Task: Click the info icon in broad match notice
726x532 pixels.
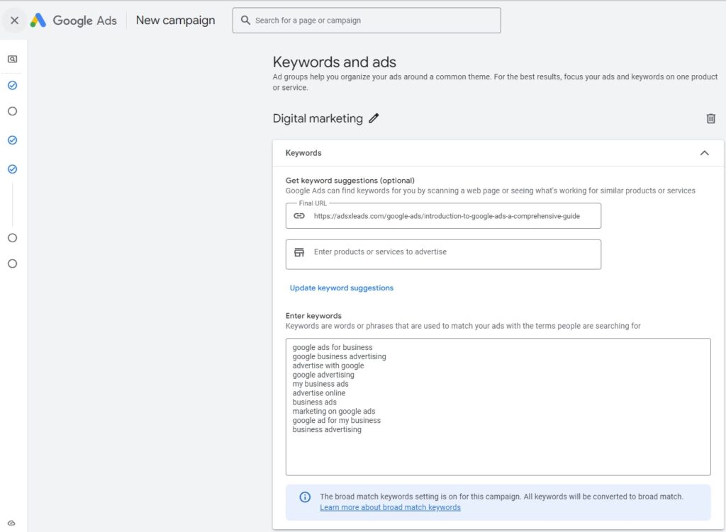Action: click(305, 497)
